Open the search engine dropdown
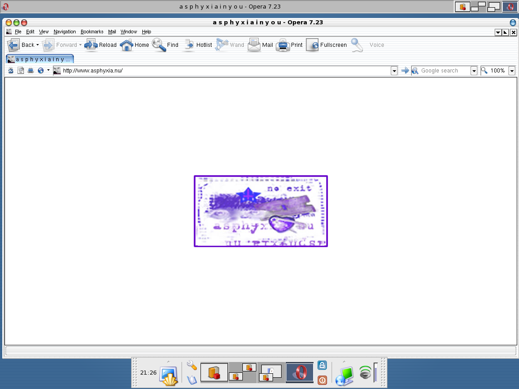519x389 pixels. point(473,71)
